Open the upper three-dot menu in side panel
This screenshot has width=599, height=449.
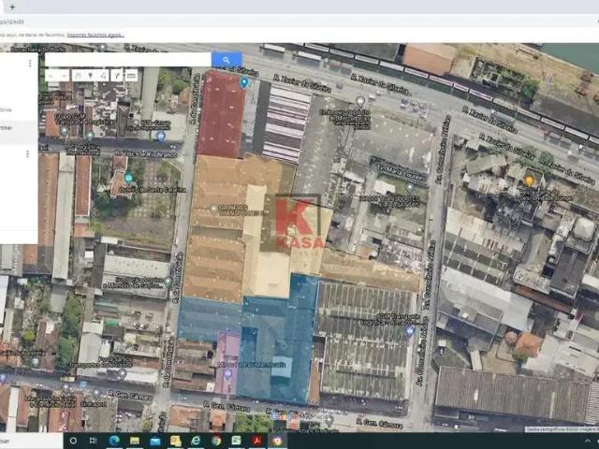pos(30,63)
